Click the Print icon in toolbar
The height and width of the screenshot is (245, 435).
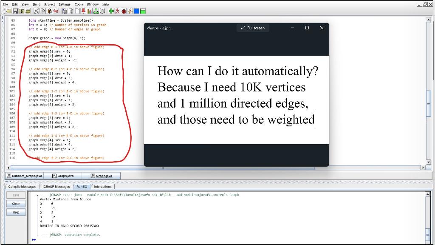point(28,11)
